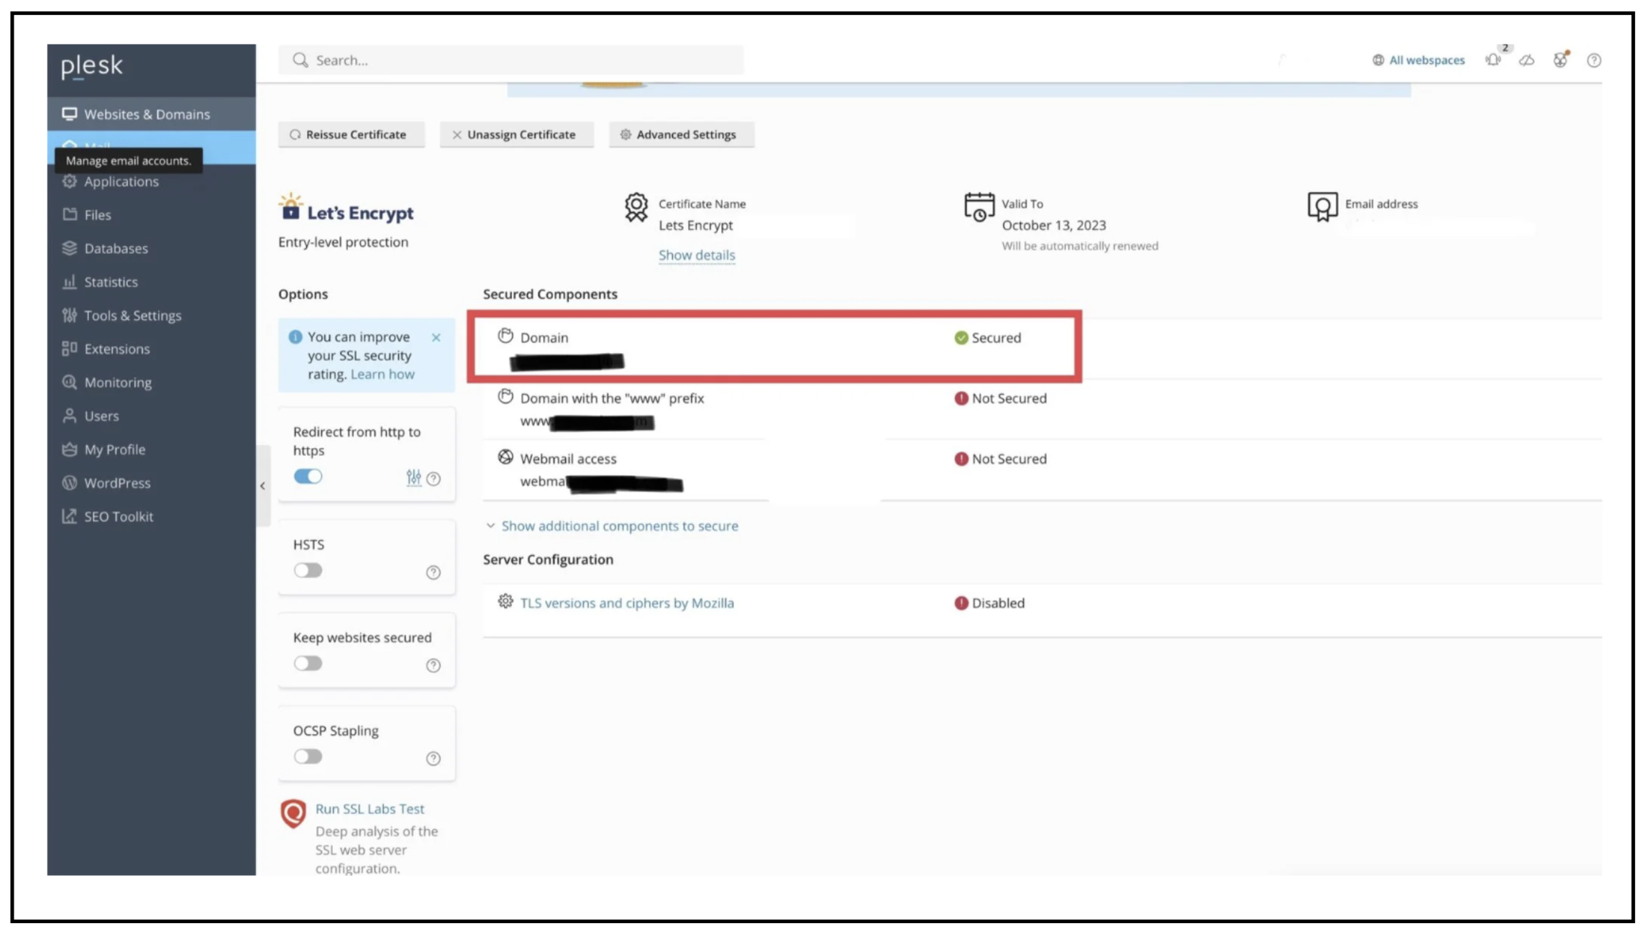Viewport: 1645px width, 939px height.
Task: Click the notifications bell icon
Action: coord(1493,60)
